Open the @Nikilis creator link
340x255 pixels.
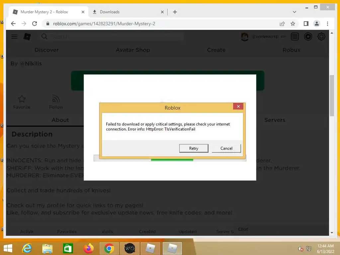31,63
